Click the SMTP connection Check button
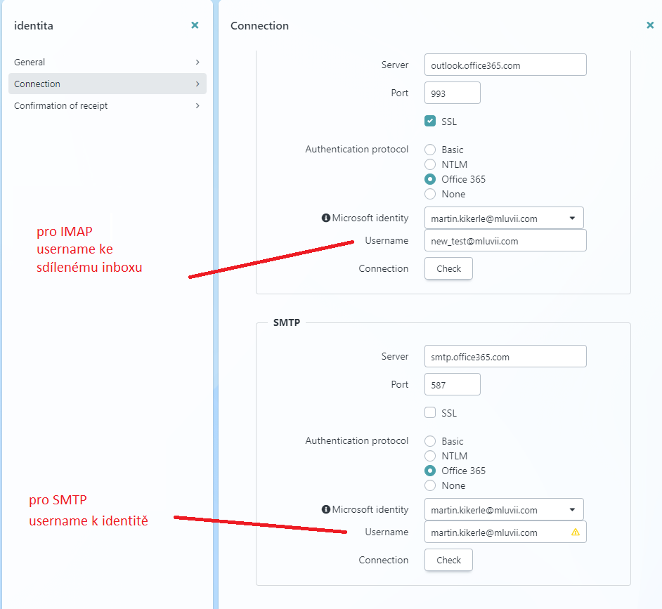 coord(448,560)
